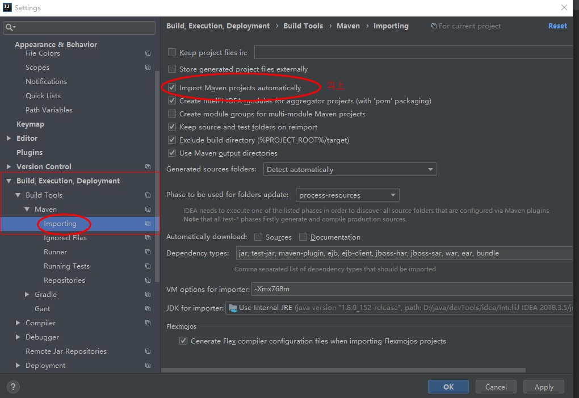
Task: Toggle Import Maven projects automatically checkbox
Action: 171,87
